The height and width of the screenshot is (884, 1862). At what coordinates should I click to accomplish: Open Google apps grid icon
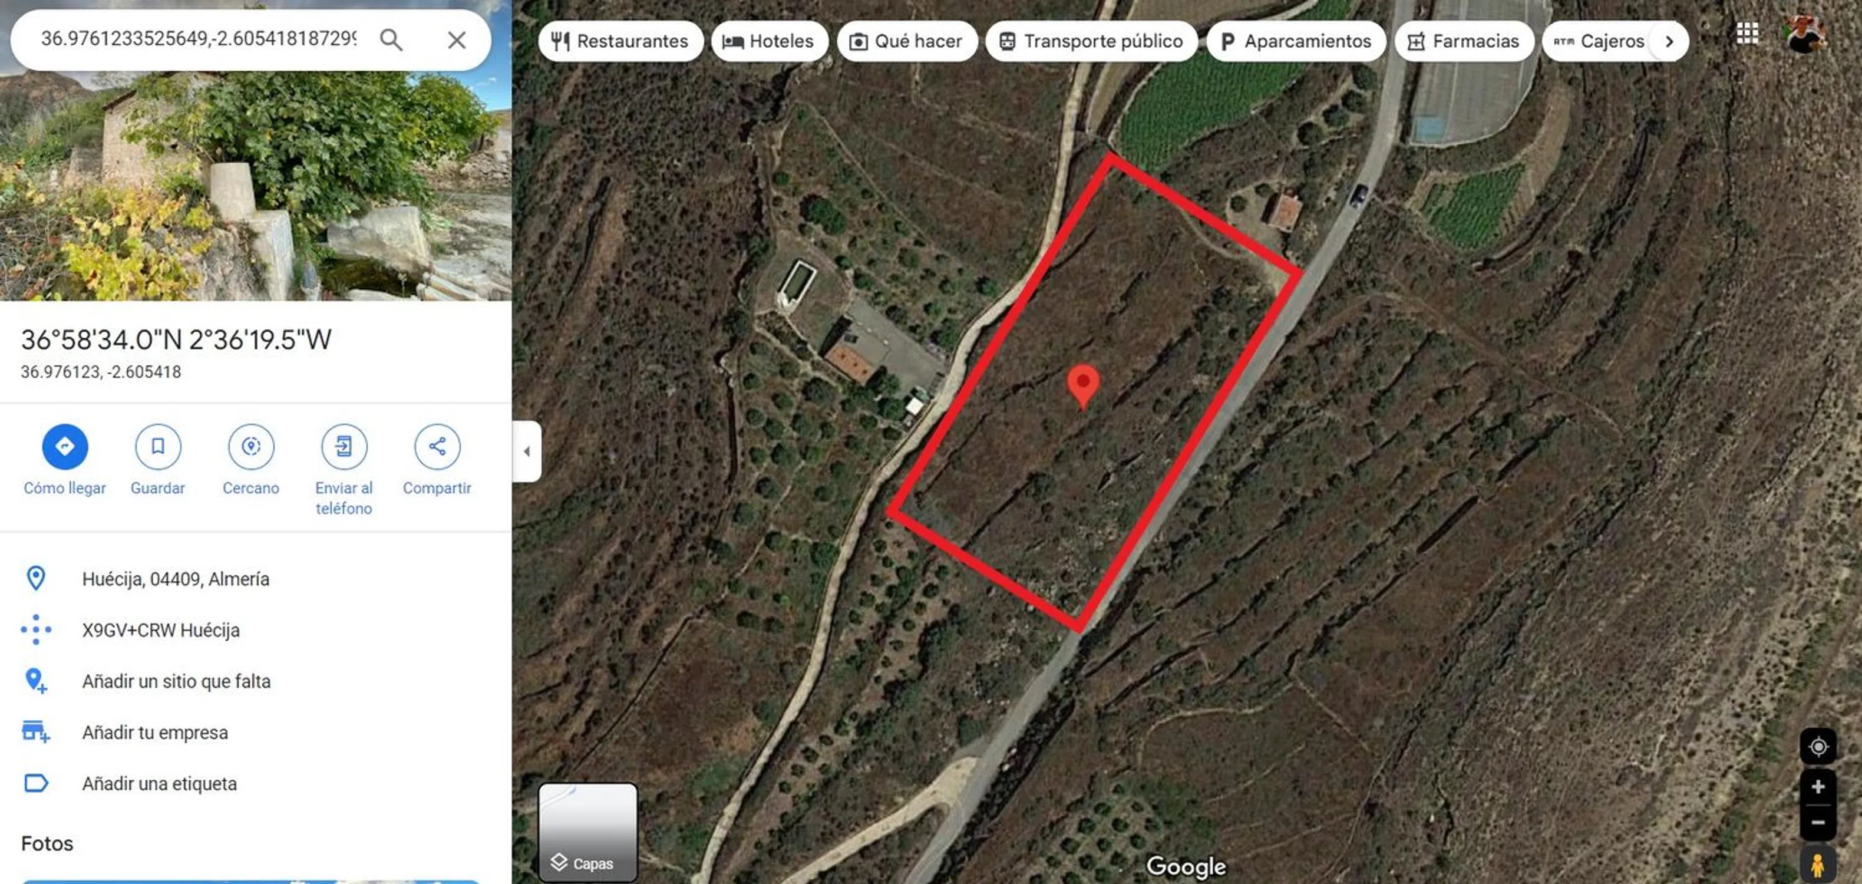tap(1747, 32)
